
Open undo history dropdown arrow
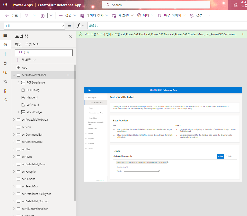[34, 15]
